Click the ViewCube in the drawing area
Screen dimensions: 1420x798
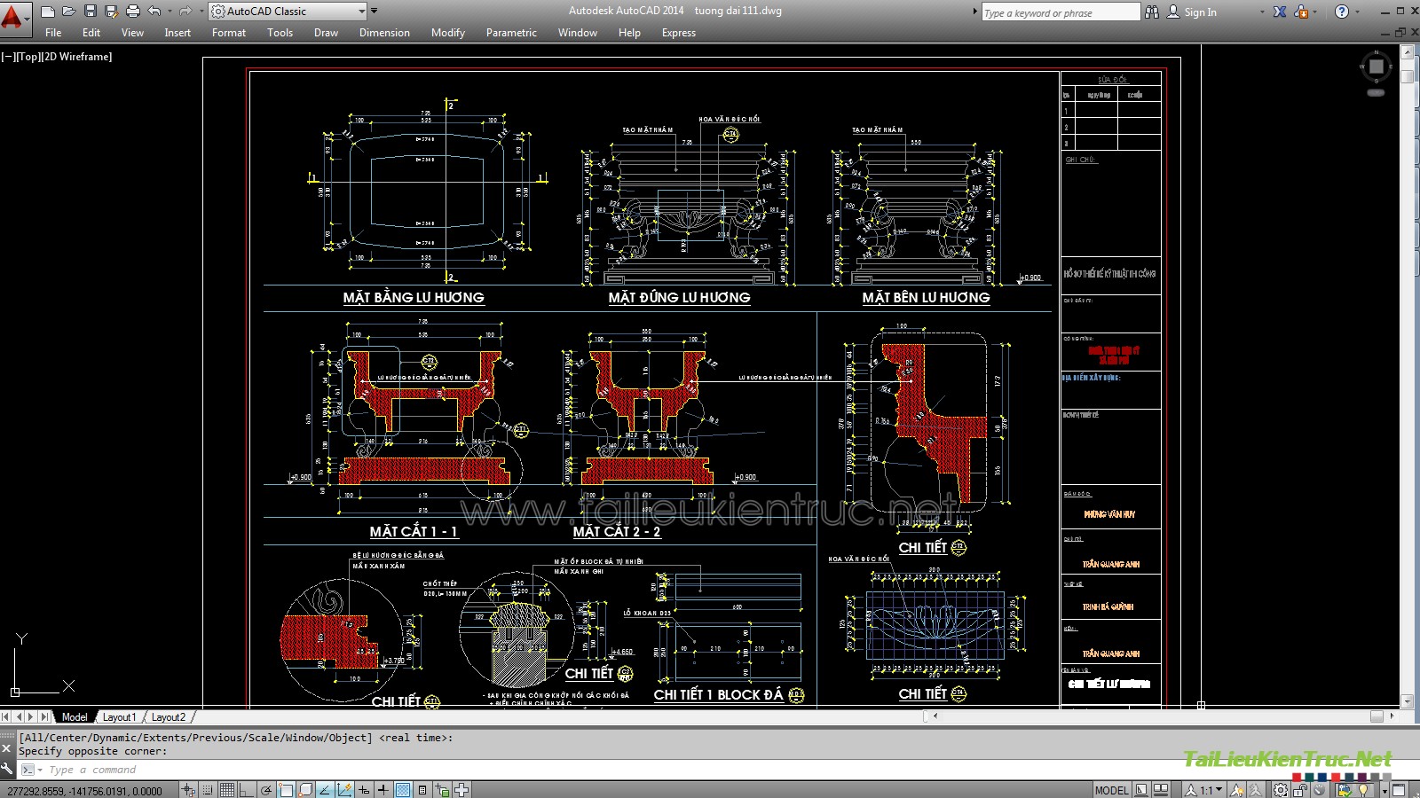tap(1376, 66)
